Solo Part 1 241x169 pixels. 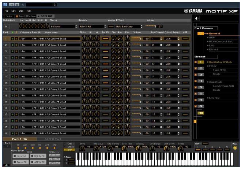(16, 39)
